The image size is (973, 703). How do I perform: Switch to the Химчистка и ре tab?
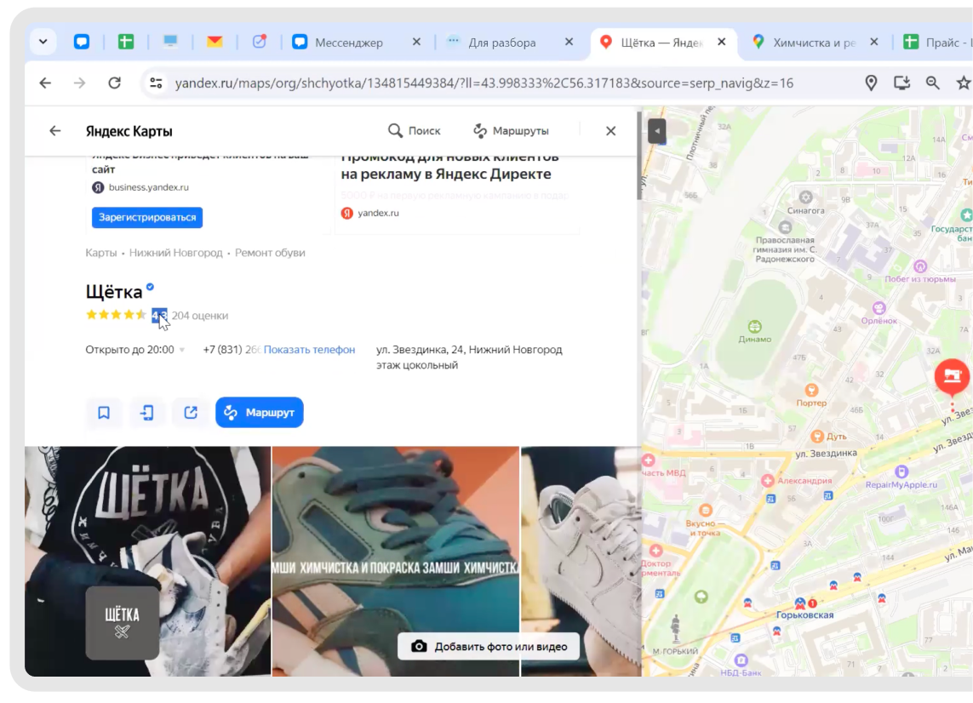click(x=814, y=43)
